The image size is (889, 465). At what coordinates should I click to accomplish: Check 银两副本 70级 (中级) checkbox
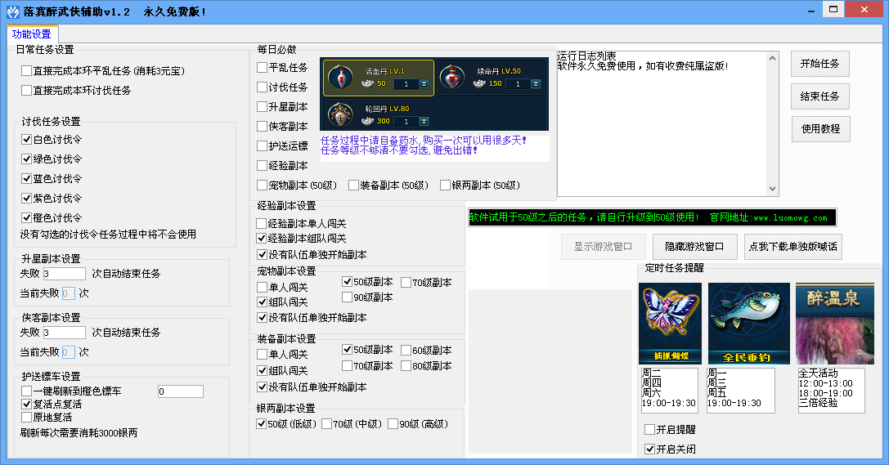point(326,423)
